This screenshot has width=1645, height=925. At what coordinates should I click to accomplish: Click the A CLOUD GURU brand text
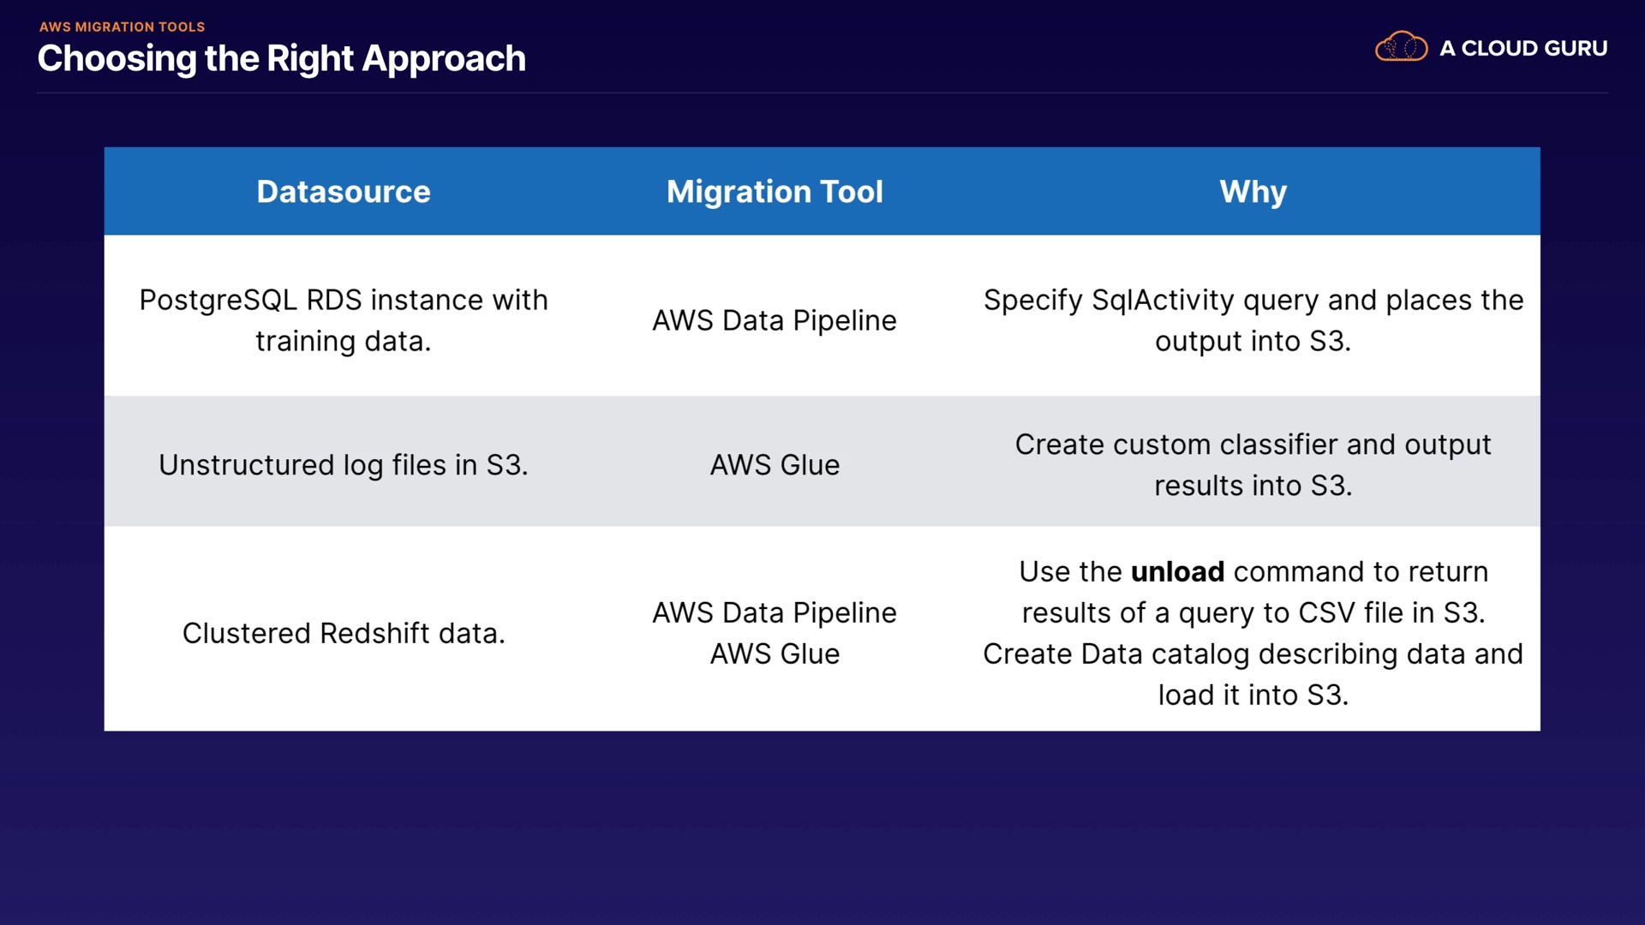[1523, 49]
